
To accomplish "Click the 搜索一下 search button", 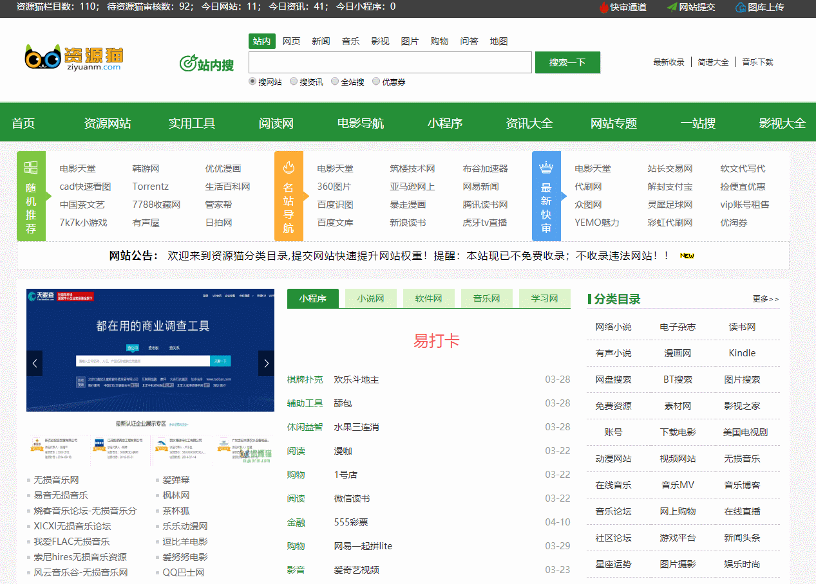I will tap(567, 62).
